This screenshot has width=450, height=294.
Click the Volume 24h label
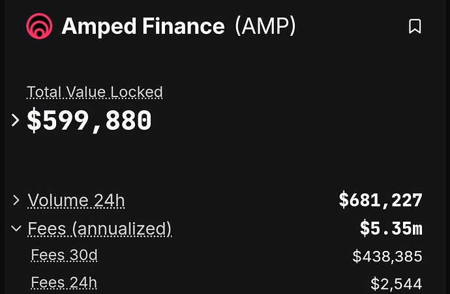pyautogui.click(x=76, y=200)
